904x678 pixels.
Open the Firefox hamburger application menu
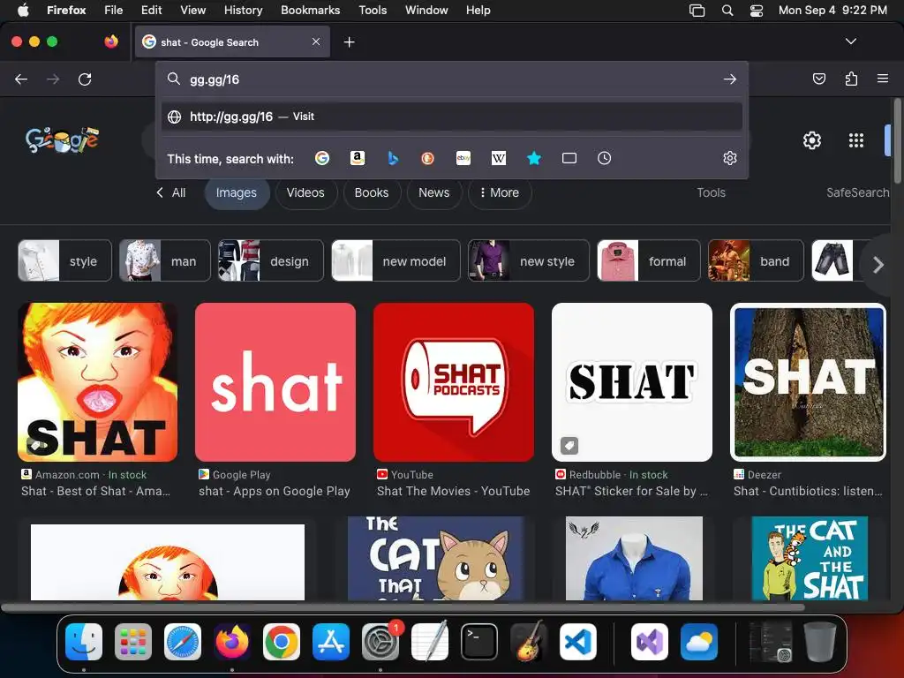883,79
